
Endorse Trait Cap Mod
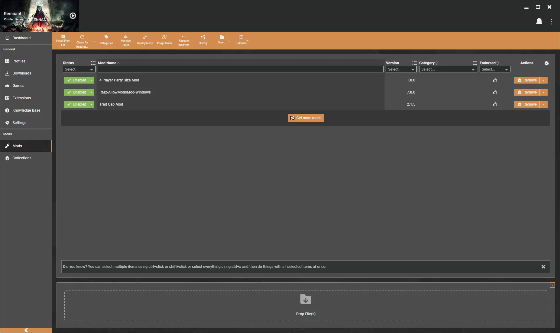coord(495,104)
